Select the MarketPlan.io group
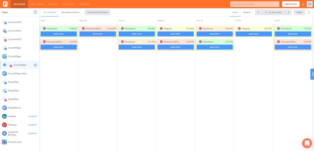 click(x=20, y=108)
